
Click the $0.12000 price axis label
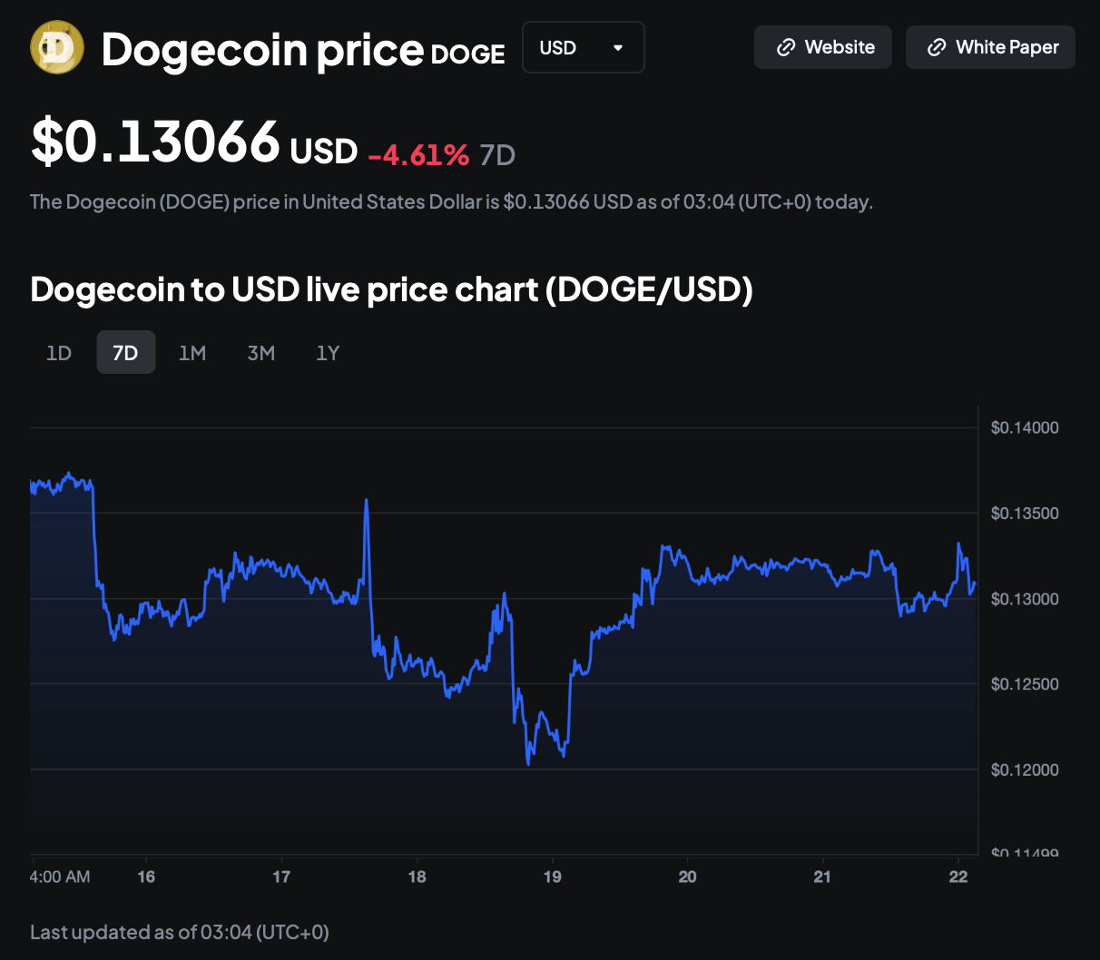click(1025, 770)
